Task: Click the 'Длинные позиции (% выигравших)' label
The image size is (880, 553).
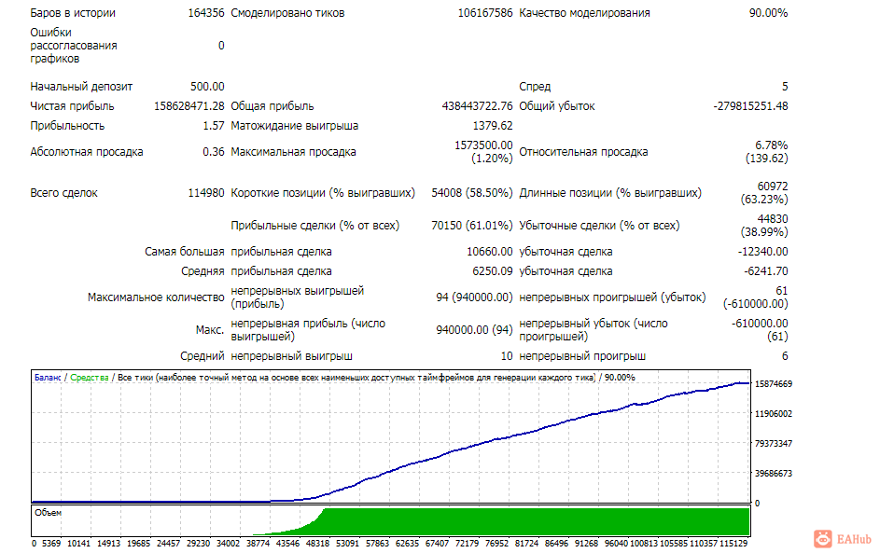Action: click(610, 193)
